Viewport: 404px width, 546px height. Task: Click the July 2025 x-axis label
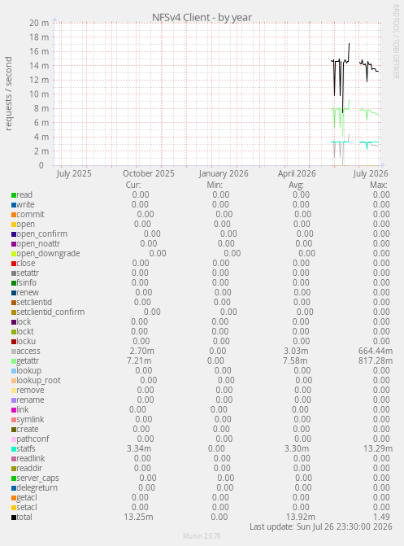click(74, 173)
